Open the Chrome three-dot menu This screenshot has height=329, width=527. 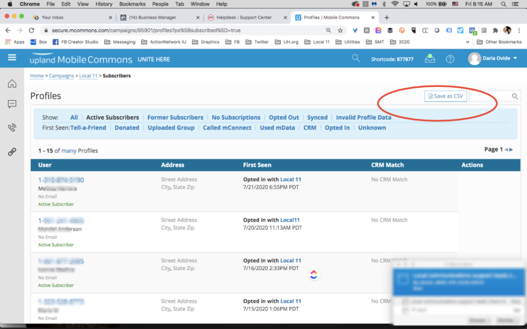(519, 30)
